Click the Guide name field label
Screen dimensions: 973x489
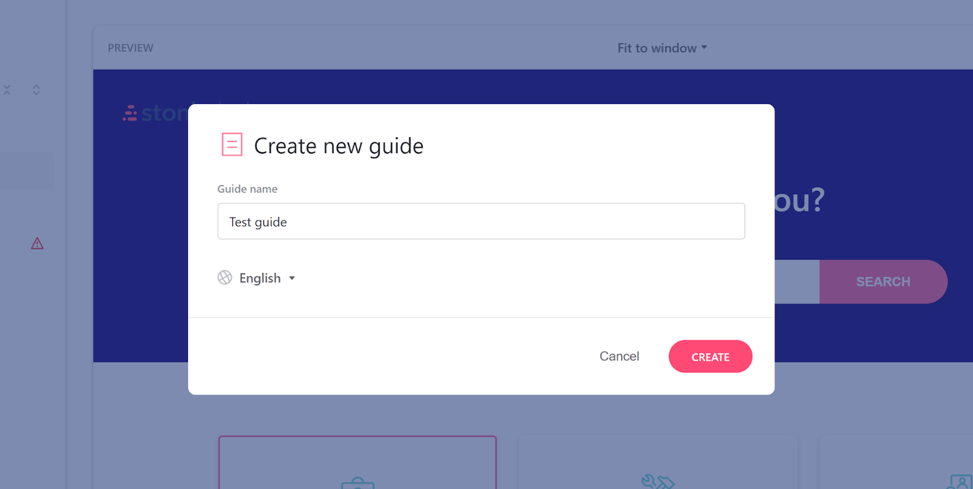click(x=248, y=189)
